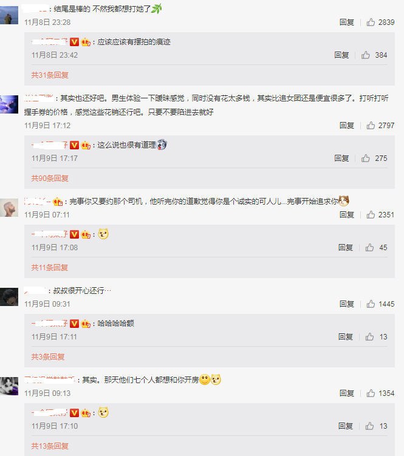Image resolution: width=404 pixels, height=456 pixels.
Task: Like the reply posted 11月9日 17:08
Action: [369, 248]
